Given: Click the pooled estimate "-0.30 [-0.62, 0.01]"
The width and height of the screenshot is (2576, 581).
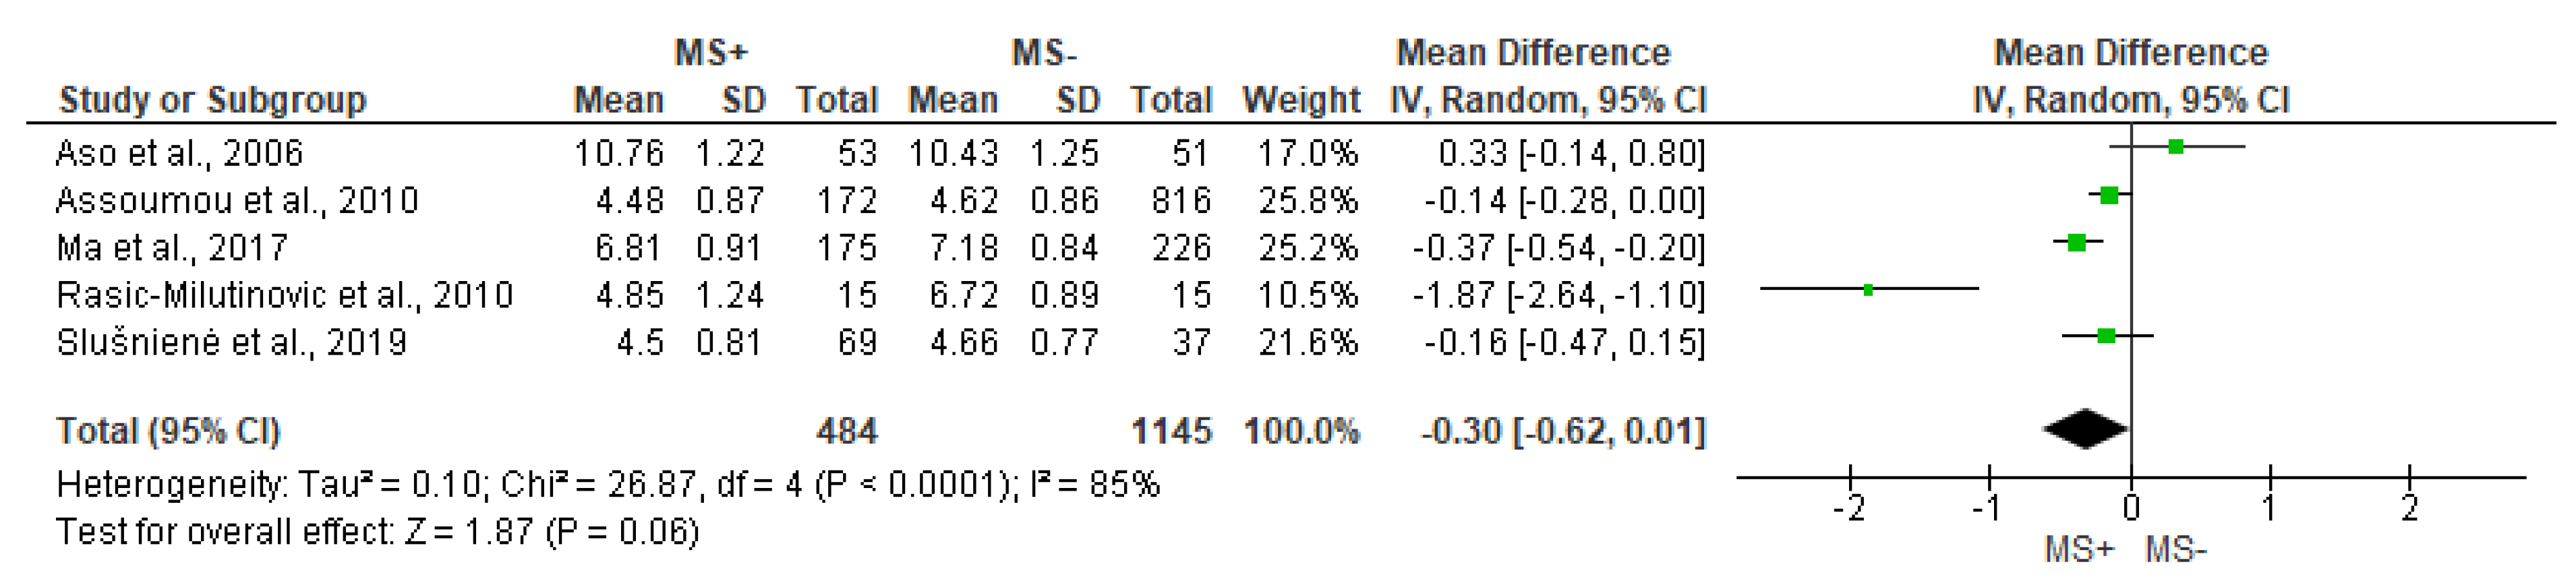Looking at the screenshot, I should (x=1562, y=431).
